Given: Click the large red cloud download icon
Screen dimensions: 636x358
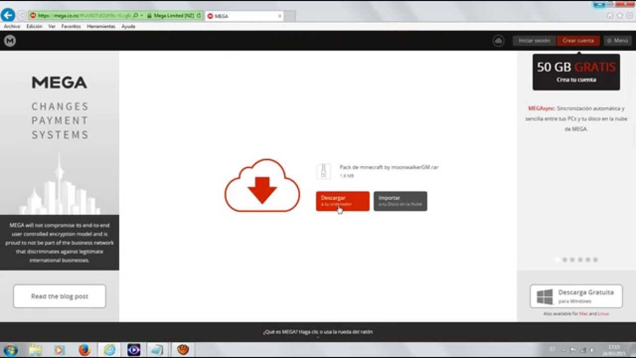Looking at the screenshot, I should (x=262, y=185).
